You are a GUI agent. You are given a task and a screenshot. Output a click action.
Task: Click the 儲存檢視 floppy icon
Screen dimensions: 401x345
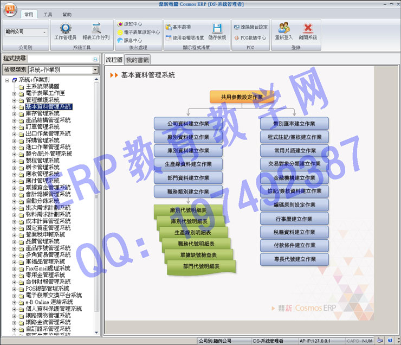coord(217,28)
